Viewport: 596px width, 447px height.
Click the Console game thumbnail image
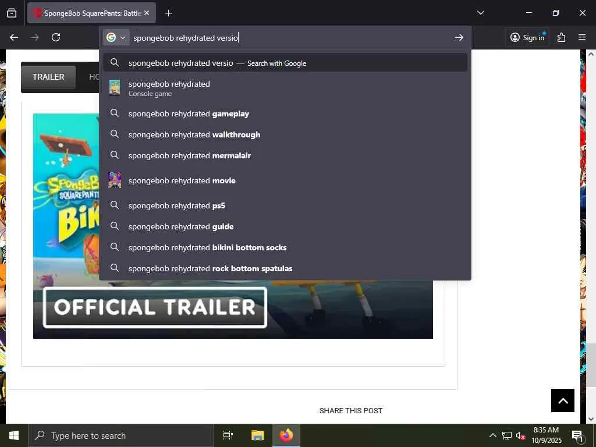(x=115, y=88)
